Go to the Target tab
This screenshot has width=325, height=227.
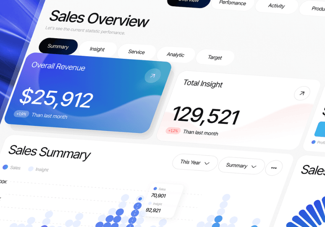(215, 57)
